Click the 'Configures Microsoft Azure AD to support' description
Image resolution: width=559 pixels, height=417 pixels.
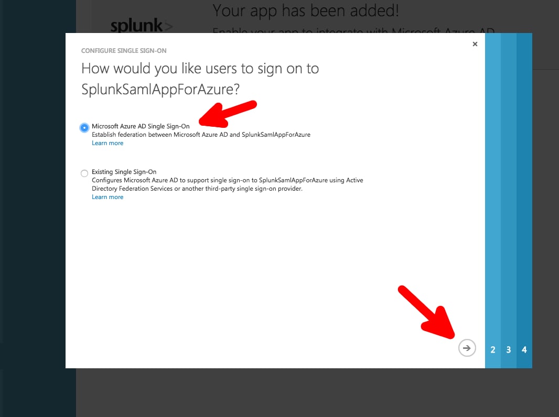coord(228,184)
